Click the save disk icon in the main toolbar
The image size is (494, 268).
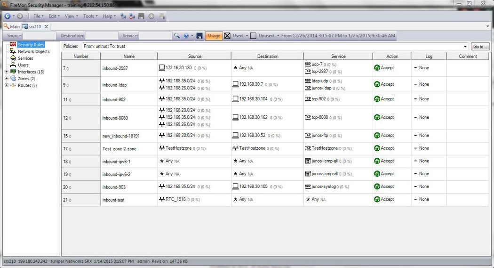point(142,16)
